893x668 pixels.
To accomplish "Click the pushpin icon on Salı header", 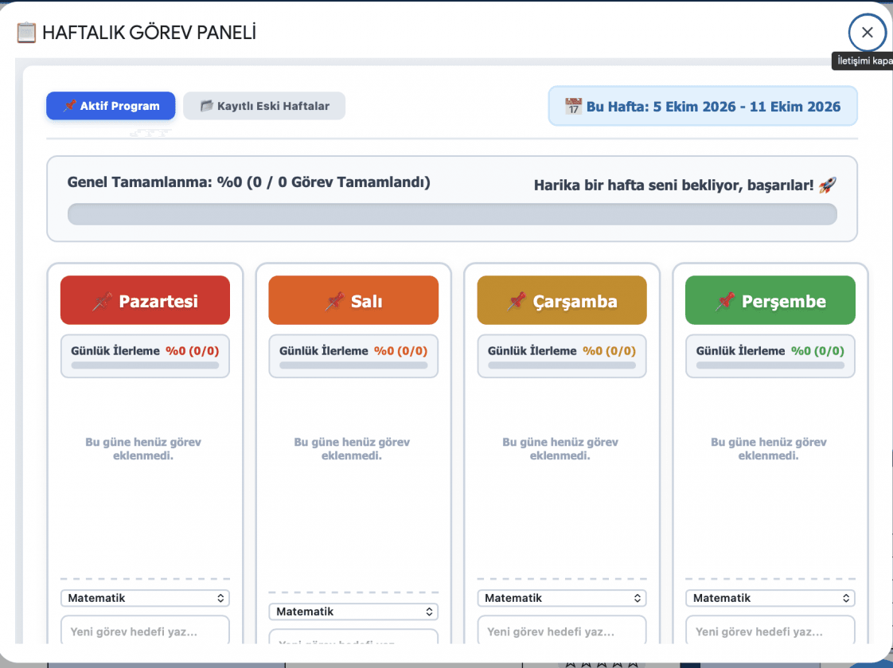I will (x=334, y=301).
